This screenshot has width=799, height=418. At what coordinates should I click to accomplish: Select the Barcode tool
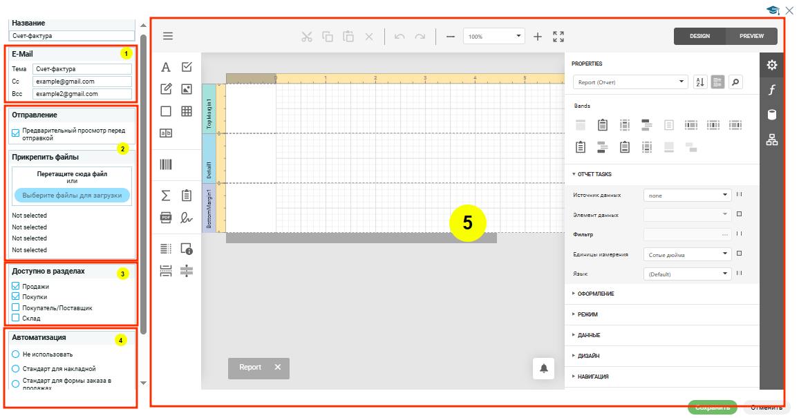(166, 164)
